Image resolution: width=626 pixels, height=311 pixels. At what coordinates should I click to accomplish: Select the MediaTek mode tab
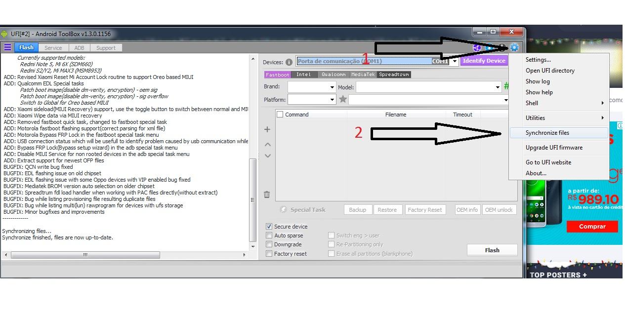[363, 75]
